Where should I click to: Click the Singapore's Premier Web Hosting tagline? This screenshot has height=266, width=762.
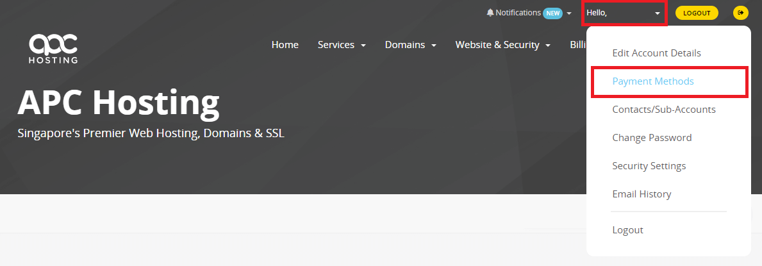click(x=151, y=133)
